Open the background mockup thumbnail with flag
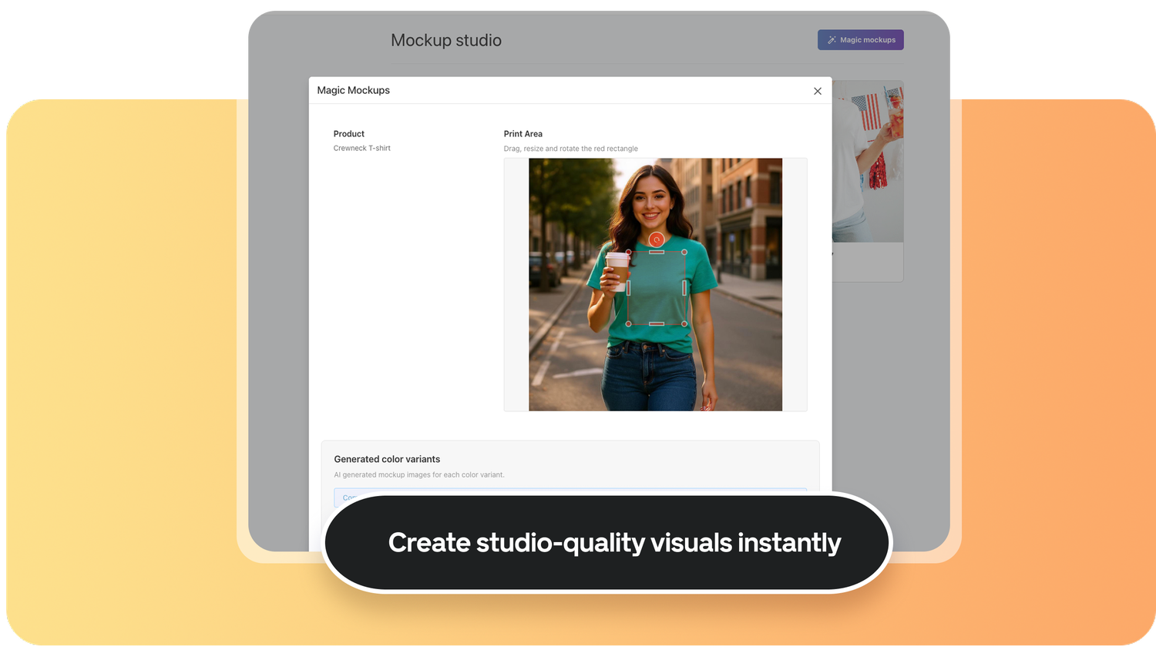 868,162
